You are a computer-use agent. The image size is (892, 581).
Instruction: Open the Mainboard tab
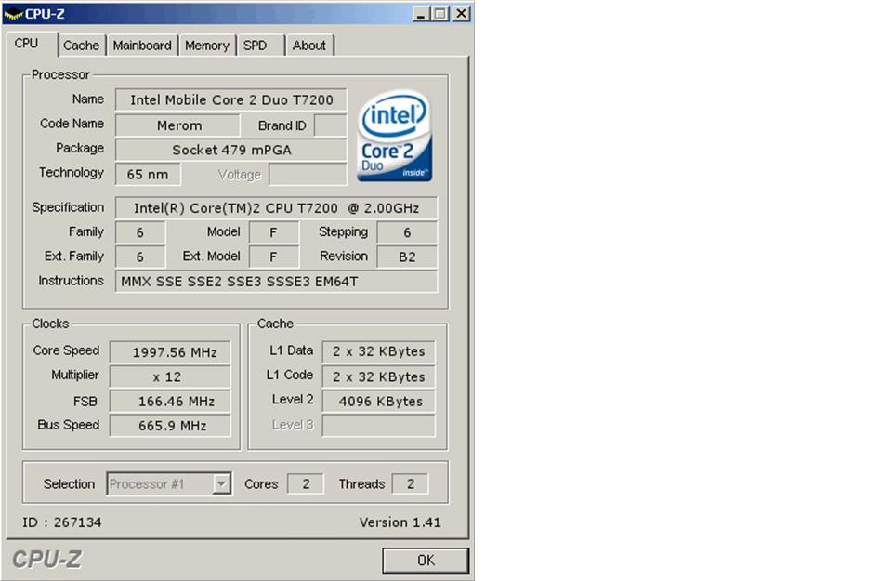(141, 46)
